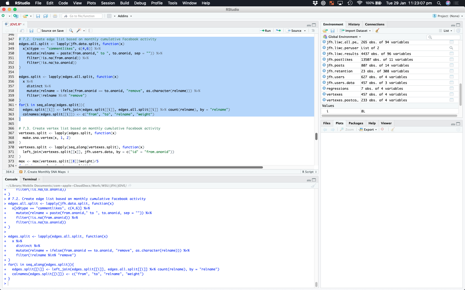The image size is (465, 290).
Task: Click the save workspace icon in Environment
Action: coord(332,31)
